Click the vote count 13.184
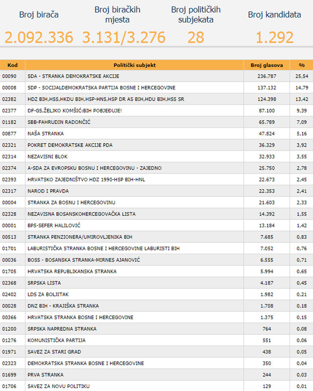The image size is (313, 391). [267, 225]
